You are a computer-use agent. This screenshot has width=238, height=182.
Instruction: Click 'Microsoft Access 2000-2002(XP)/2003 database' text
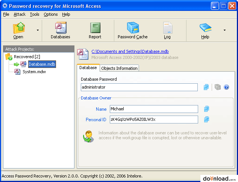tap(135, 57)
